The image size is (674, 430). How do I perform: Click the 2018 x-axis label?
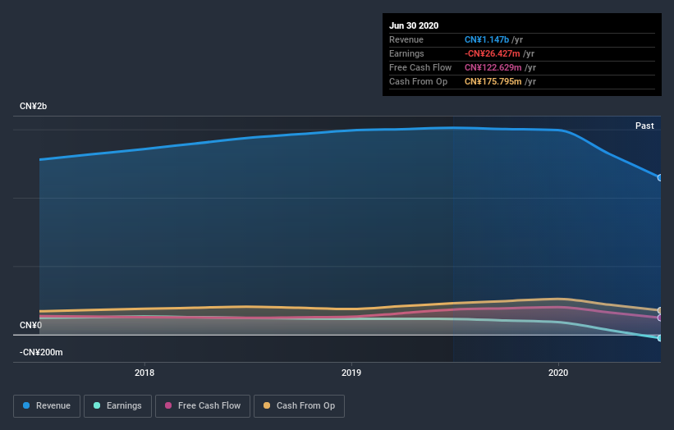144,373
